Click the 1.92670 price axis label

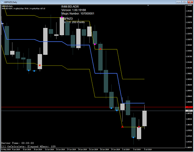(x=189, y=39)
